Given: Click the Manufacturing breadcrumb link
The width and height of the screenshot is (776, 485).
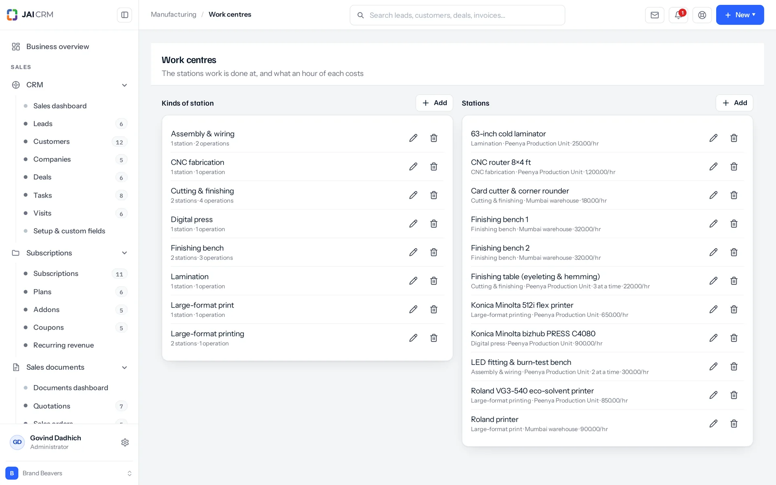Looking at the screenshot, I should click(173, 15).
